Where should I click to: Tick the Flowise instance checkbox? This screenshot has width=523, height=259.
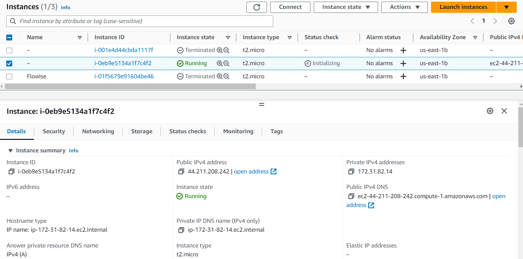point(9,76)
